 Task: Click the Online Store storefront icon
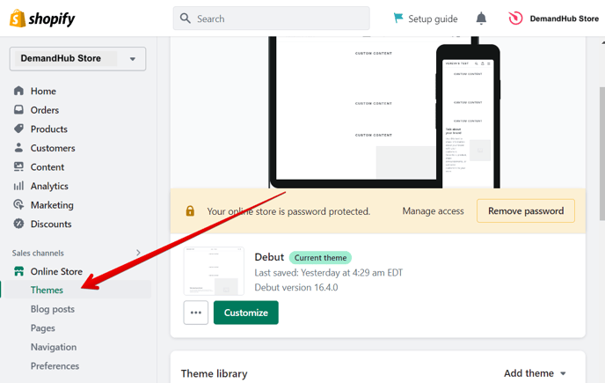[x=18, y=271]
